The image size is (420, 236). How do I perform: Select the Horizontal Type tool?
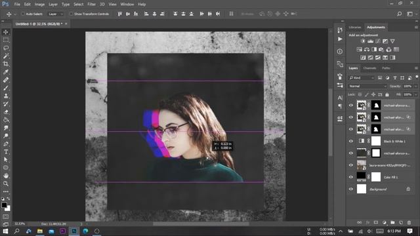point(6,151)
